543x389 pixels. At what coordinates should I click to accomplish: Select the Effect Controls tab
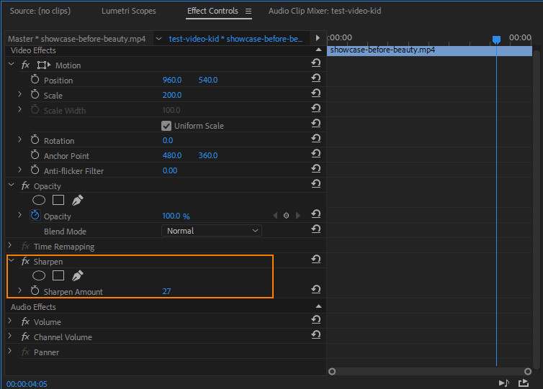click(x=212, y=11)
